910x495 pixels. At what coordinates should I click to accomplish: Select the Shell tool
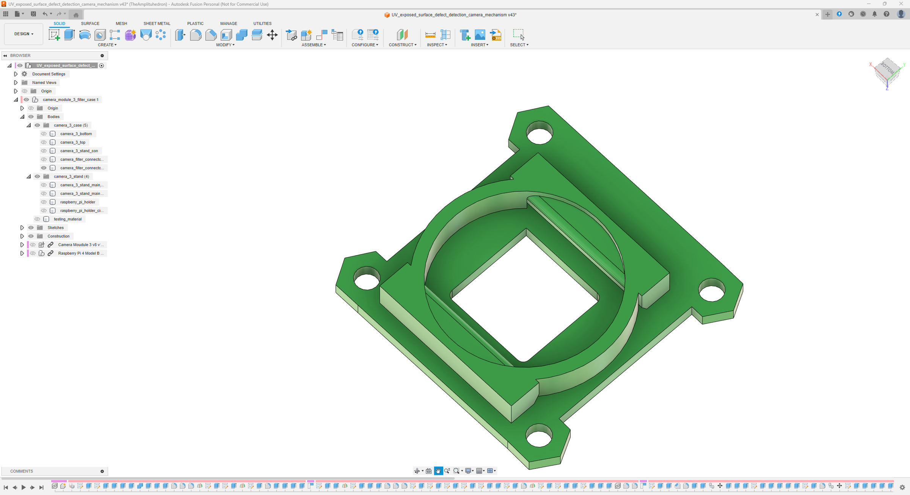click(x=226, y=35)
